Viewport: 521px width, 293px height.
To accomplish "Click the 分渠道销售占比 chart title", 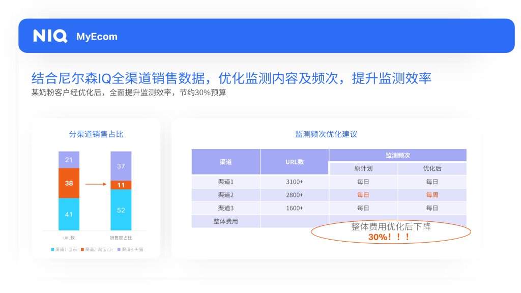I will pos(96,134).
